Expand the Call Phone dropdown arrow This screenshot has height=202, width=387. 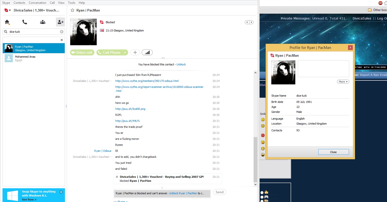[125, 52]
